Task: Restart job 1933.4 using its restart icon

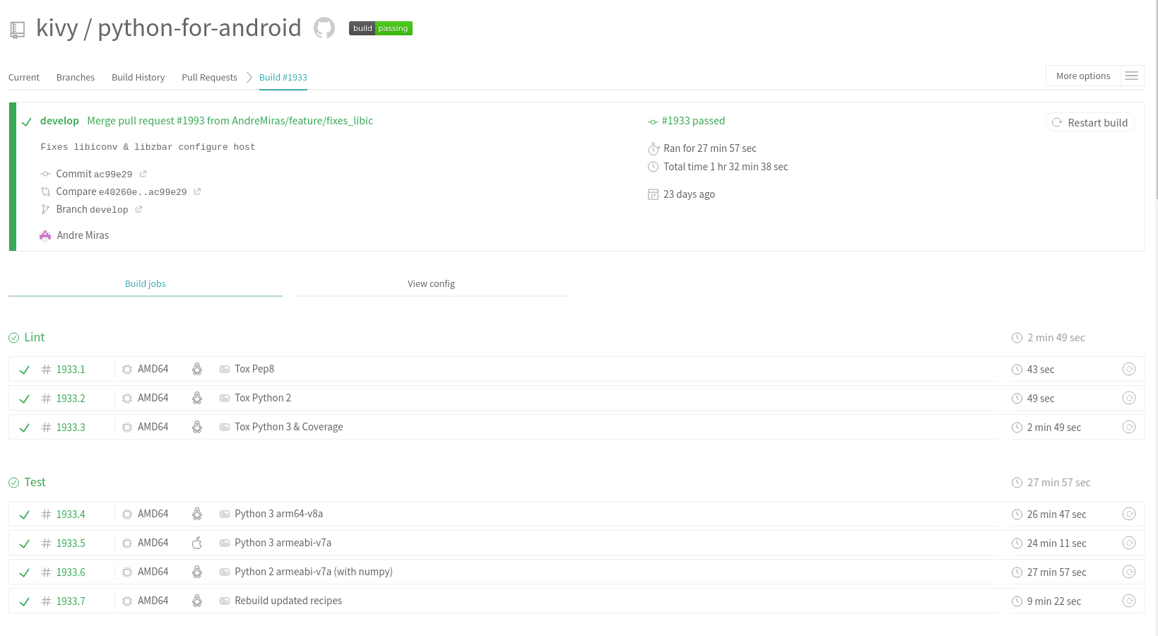Action: (1129, 514)
